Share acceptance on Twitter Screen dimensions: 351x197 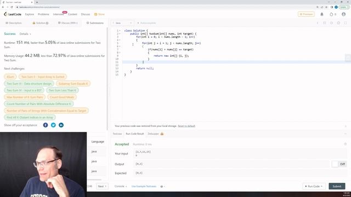(x=53, y=125)
